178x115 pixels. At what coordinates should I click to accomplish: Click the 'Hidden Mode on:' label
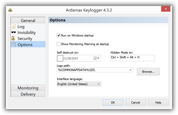pyautogui.click(x=122, y=52)
